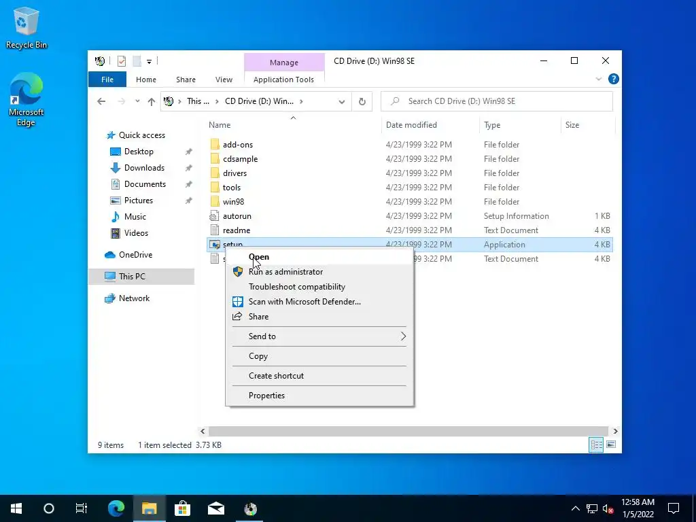The image size is (696, 522).
Task: Choose Scan with Microsoft Defender
Action: click(x=319, y=302)
